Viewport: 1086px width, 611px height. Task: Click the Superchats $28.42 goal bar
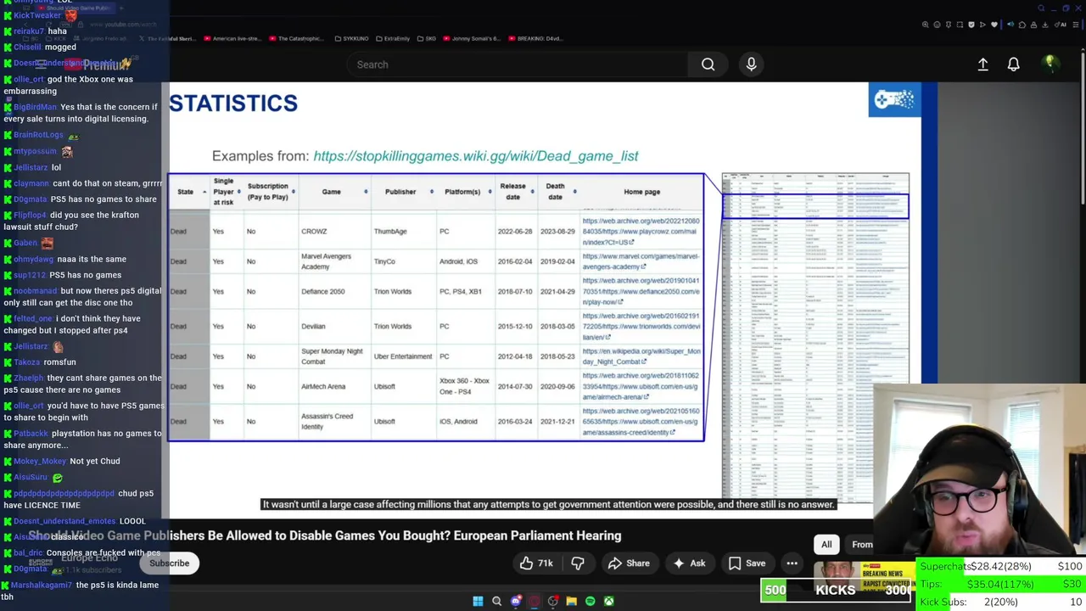tap(1000, 567)
